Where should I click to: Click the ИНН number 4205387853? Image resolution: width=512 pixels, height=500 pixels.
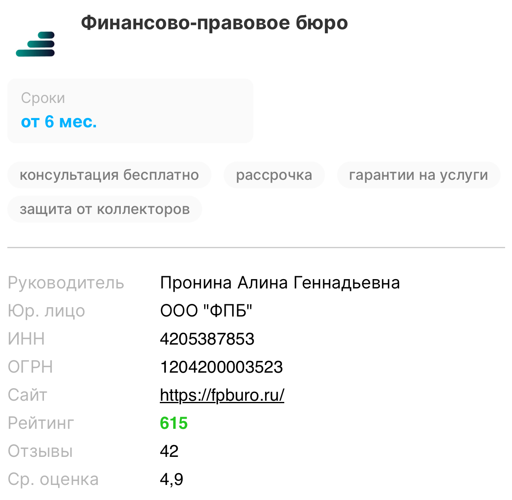pos(207,339)
